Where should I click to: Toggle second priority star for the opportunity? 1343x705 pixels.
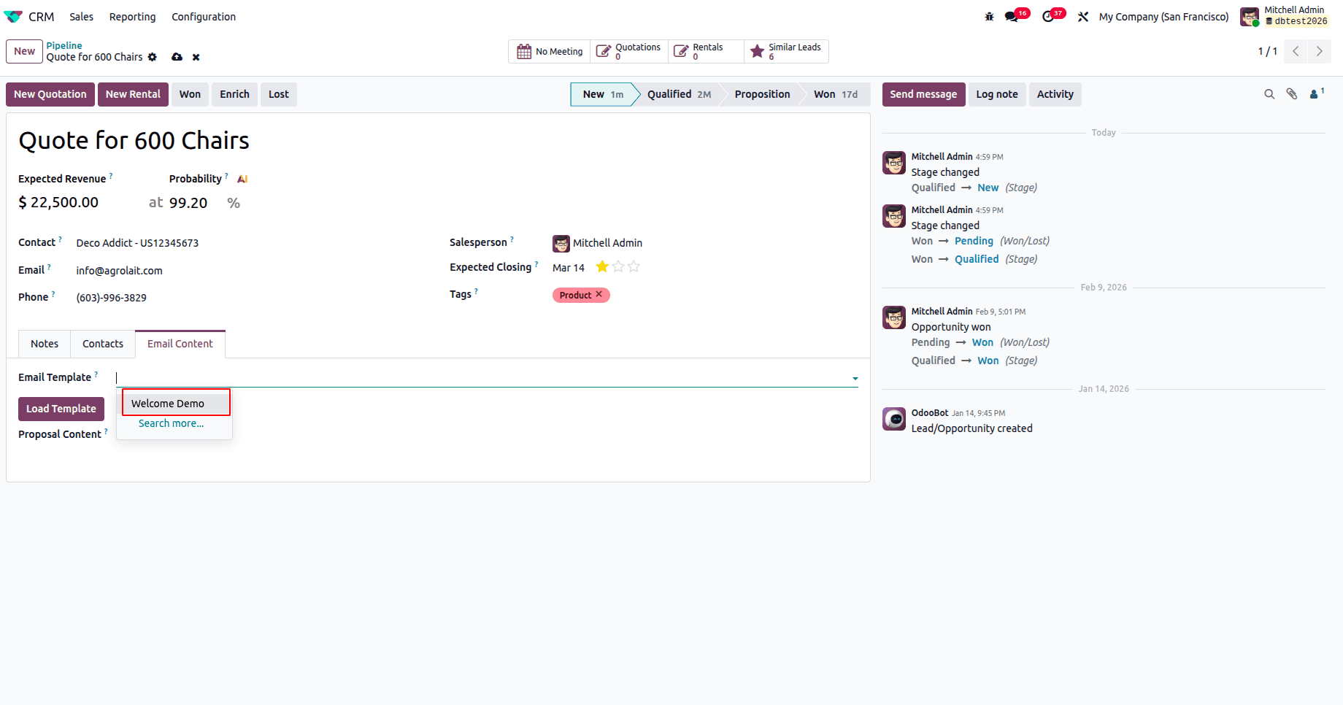(617, 267)
